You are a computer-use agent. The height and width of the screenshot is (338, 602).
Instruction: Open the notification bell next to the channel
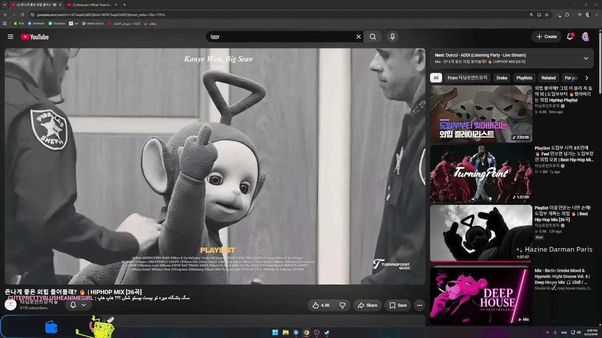[73, 305]
